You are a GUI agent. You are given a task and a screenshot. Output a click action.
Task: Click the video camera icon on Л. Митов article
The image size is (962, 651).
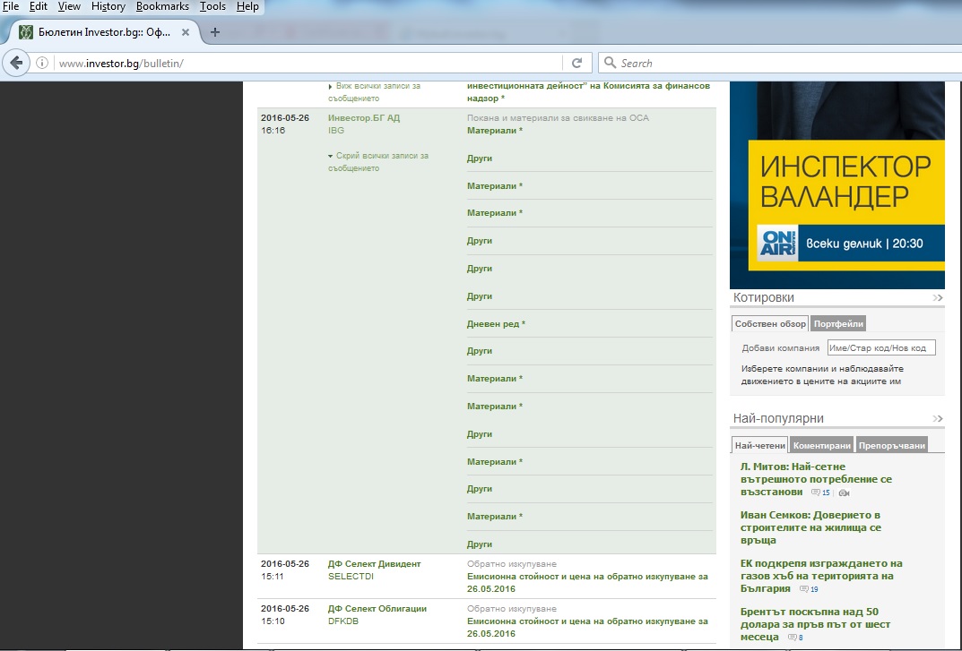pyautogui.click(x=845, y=493)
